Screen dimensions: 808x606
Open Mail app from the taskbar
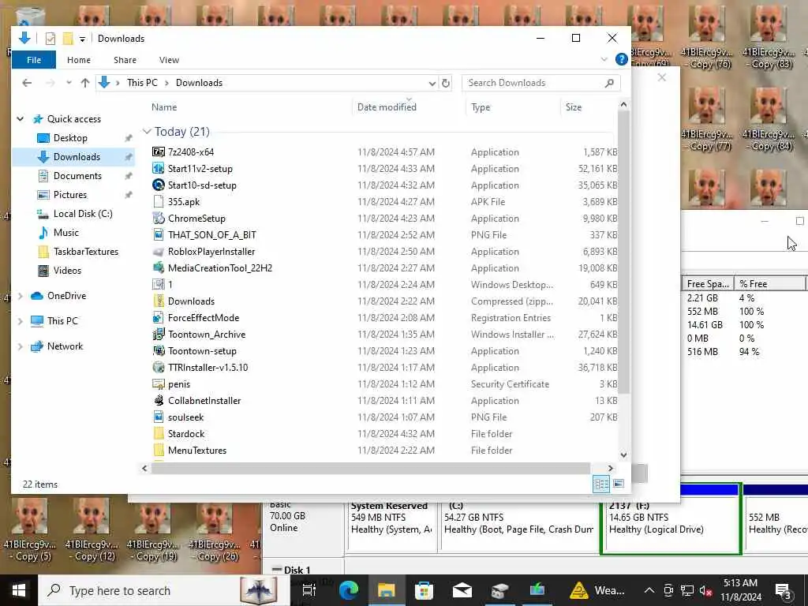pyautogui.click(x=462, y=590)
